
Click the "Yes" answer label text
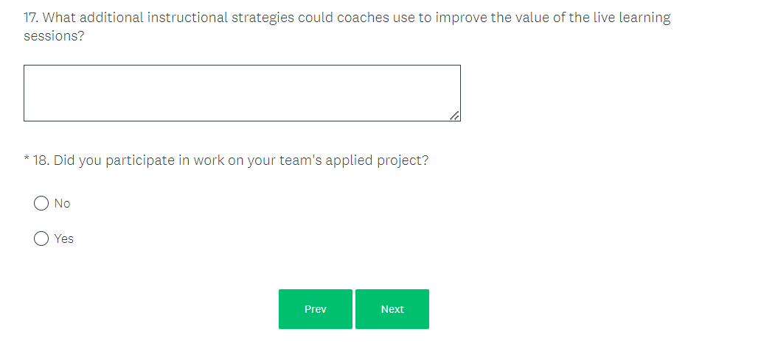point(64,238)
